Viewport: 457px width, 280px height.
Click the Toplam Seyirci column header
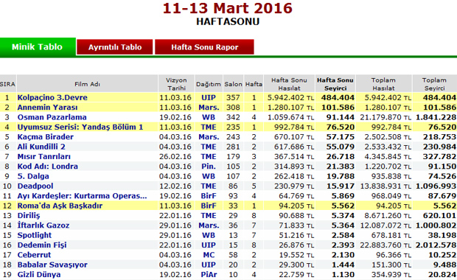(x=434, y=84)
